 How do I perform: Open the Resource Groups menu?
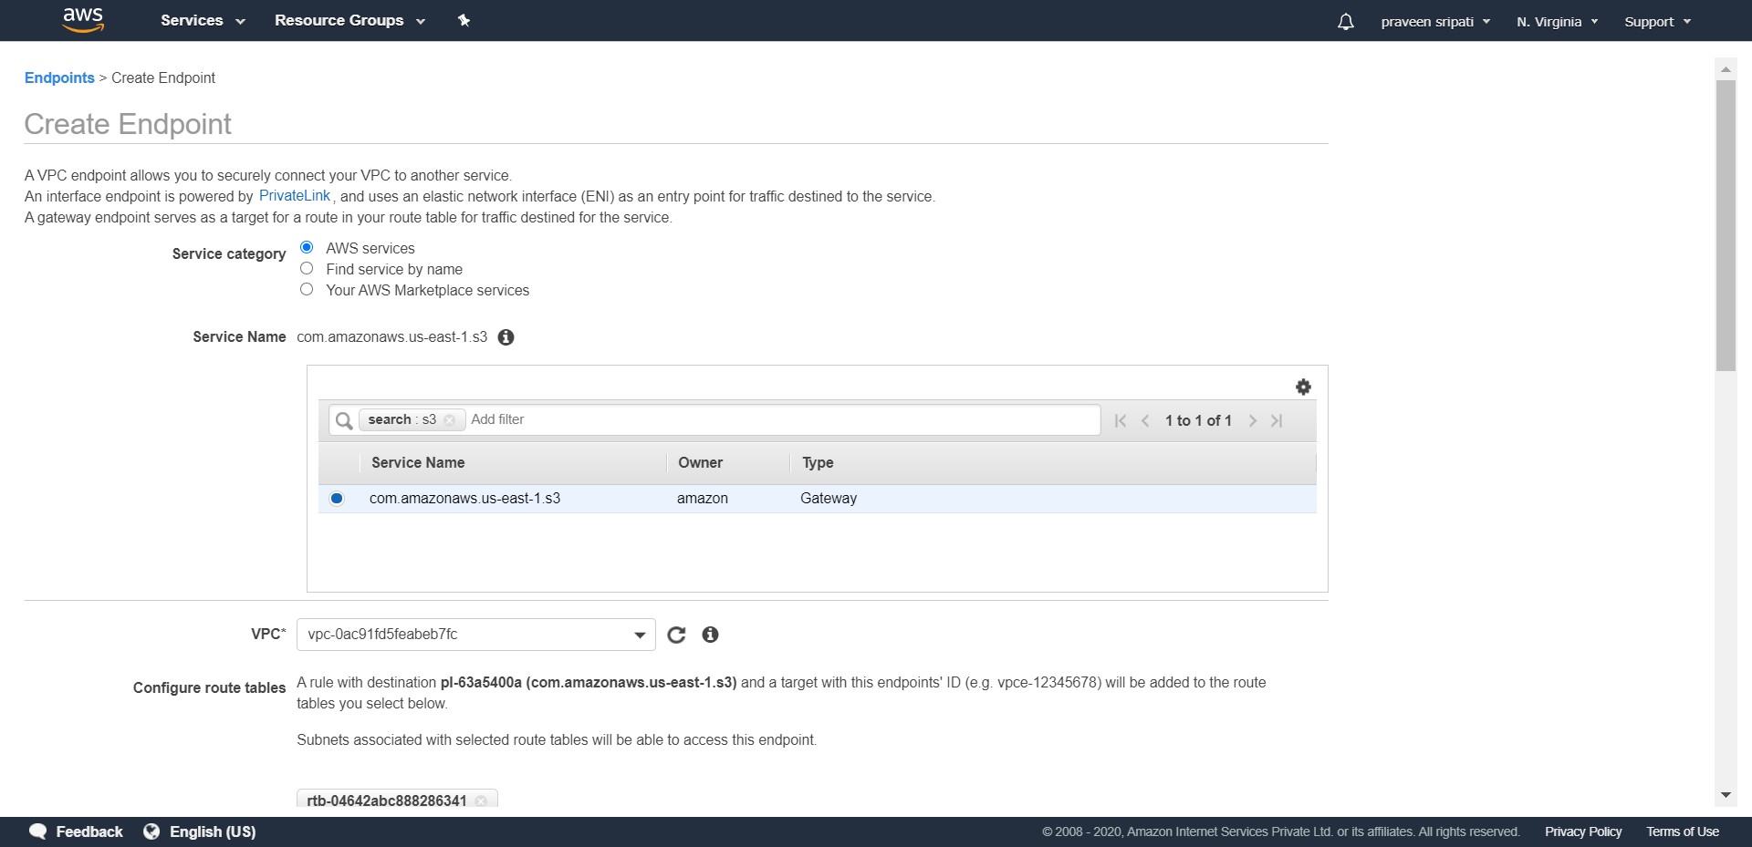tap(349, 20)
